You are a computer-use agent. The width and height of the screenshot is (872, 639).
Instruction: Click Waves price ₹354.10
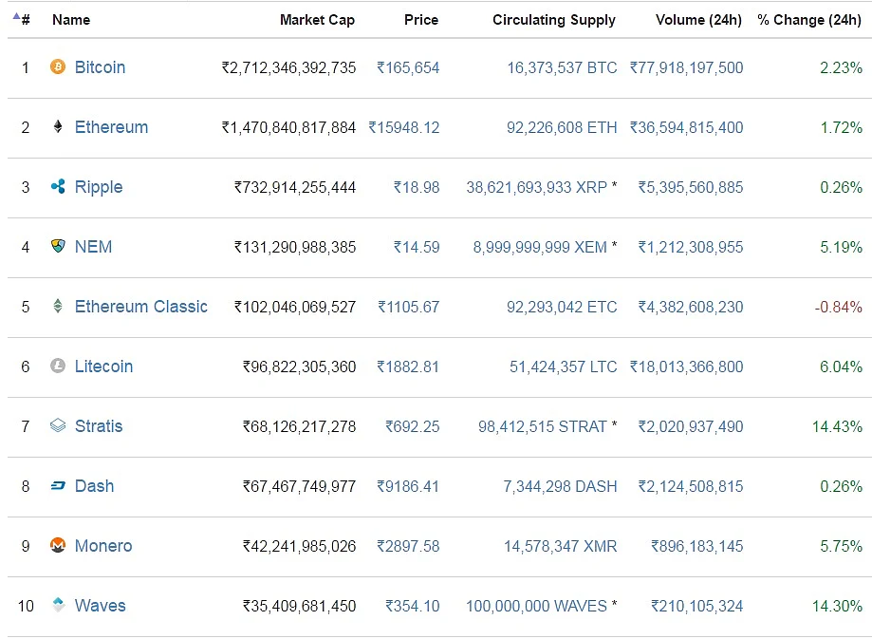pos(413,606)
